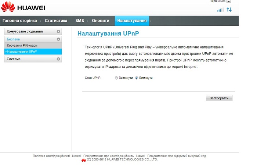The width and height of the screenshot is (257, 166).
Task: Select the Вимкнути radio button
Action: 137,78
